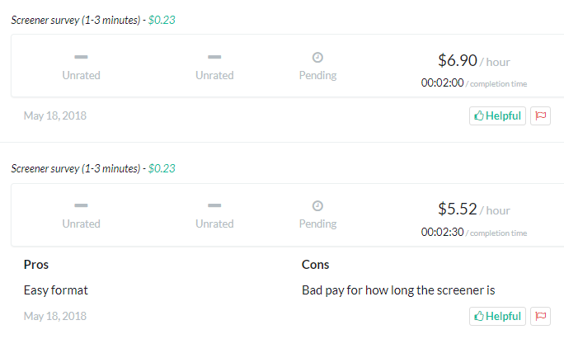Click the $5.52 / hour rate
The width and height of the screenshot is (564, 339).
tap(474, 209)
